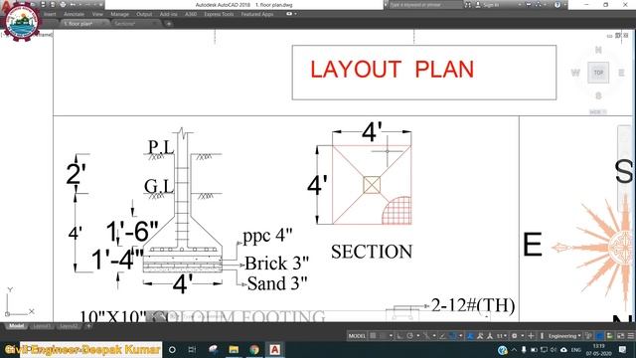This screenshot has width=636, height=358.
Task: Click the AutoCAD icon in taskbar
Action: coord(274,349)
